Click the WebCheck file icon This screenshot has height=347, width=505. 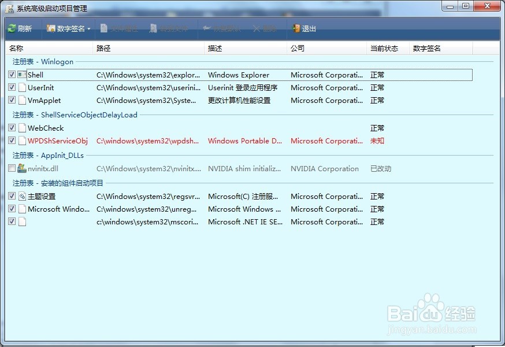[x=22, y=128]
